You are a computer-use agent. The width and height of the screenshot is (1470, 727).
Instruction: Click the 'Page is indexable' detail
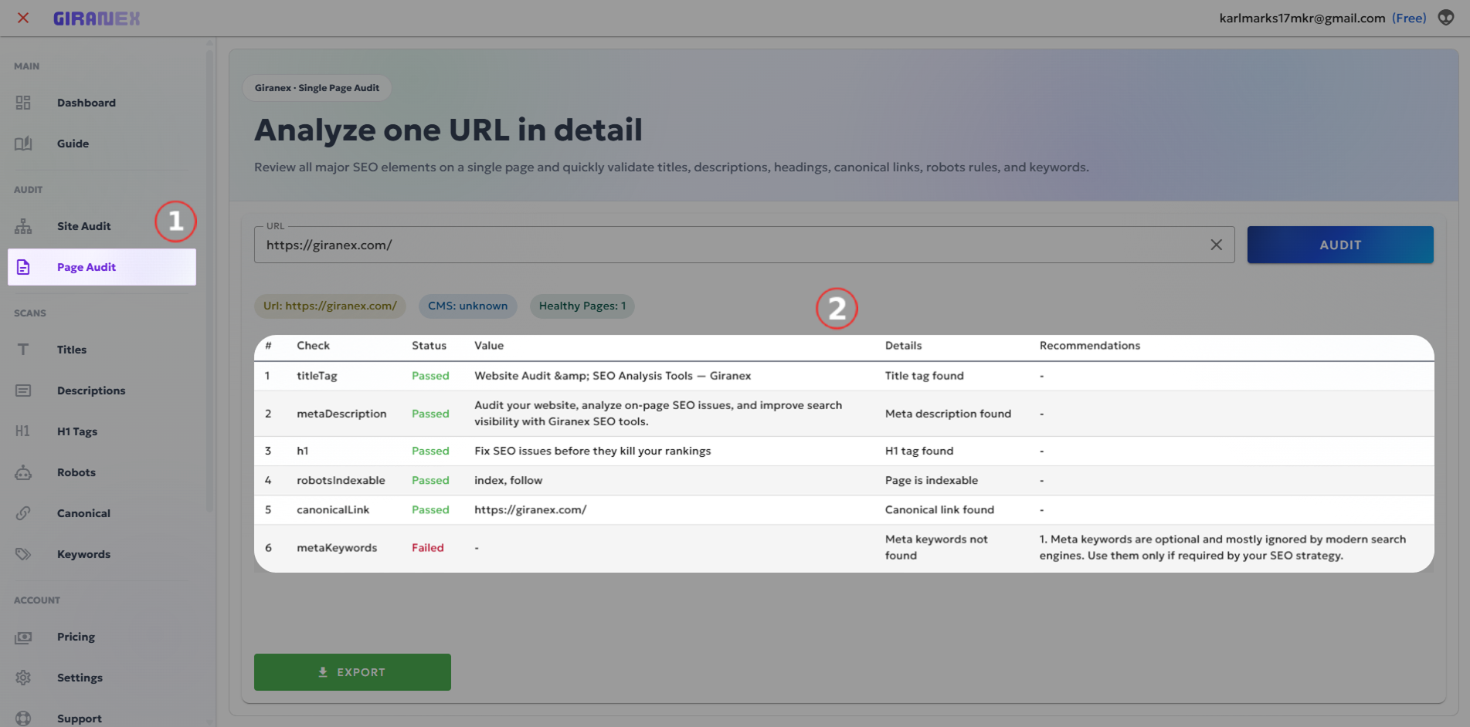(x=932, y=480)
